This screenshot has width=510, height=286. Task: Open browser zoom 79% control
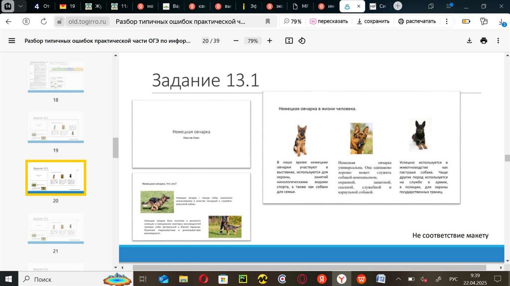pos(292,21)
